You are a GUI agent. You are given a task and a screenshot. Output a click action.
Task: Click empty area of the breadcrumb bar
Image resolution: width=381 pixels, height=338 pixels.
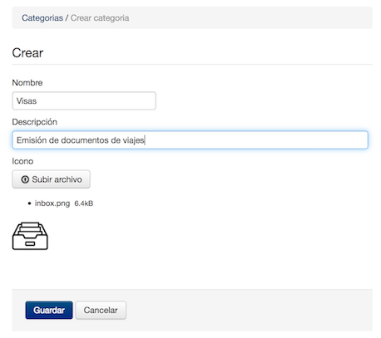[x=250, y=18]
